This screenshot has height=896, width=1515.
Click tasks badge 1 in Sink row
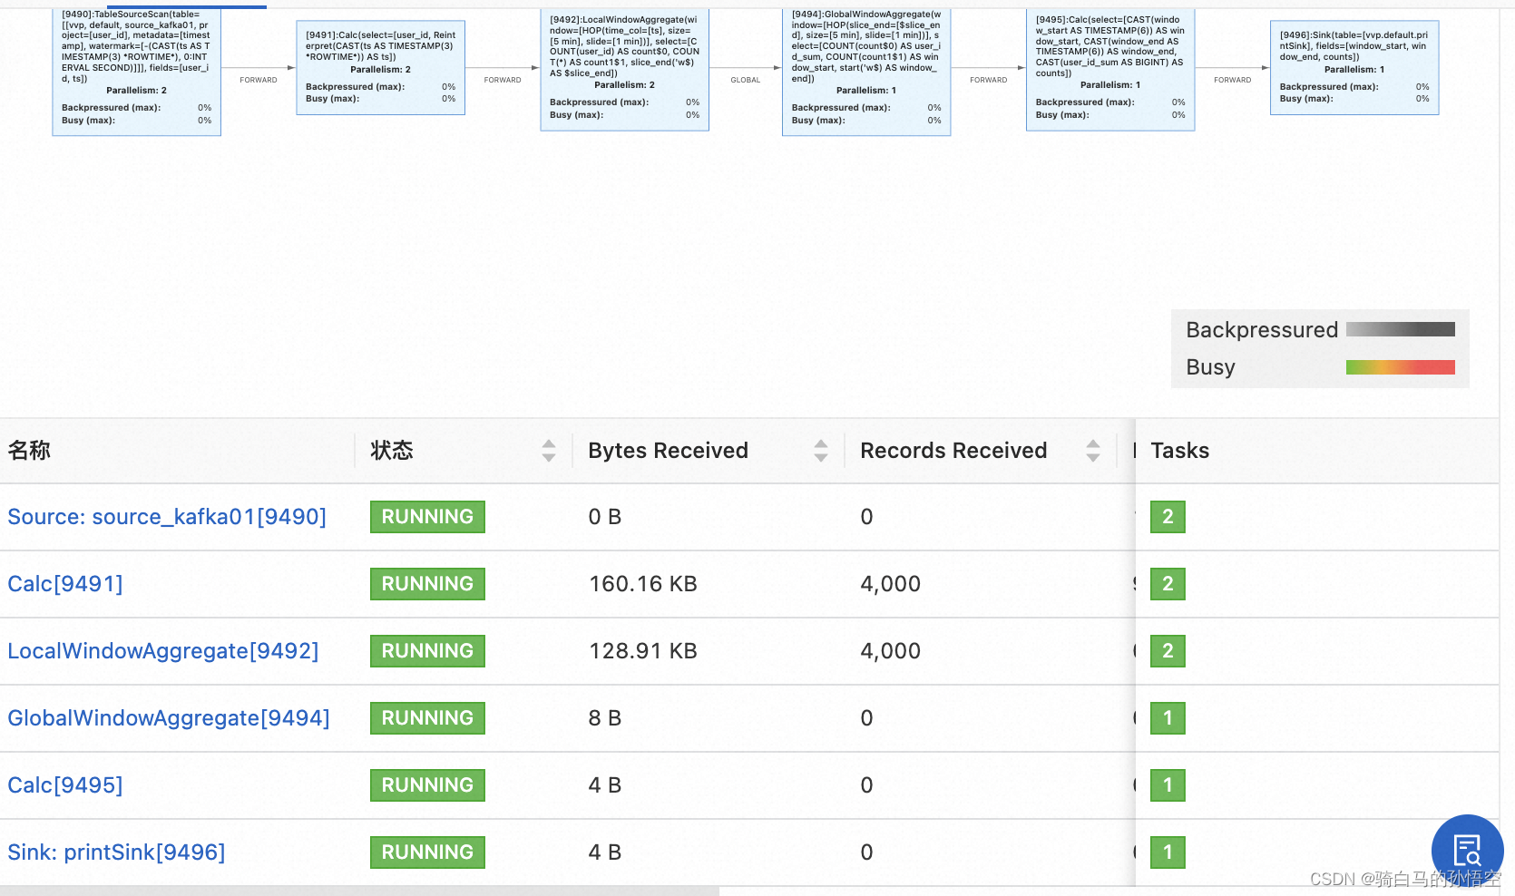point(1168,852)
